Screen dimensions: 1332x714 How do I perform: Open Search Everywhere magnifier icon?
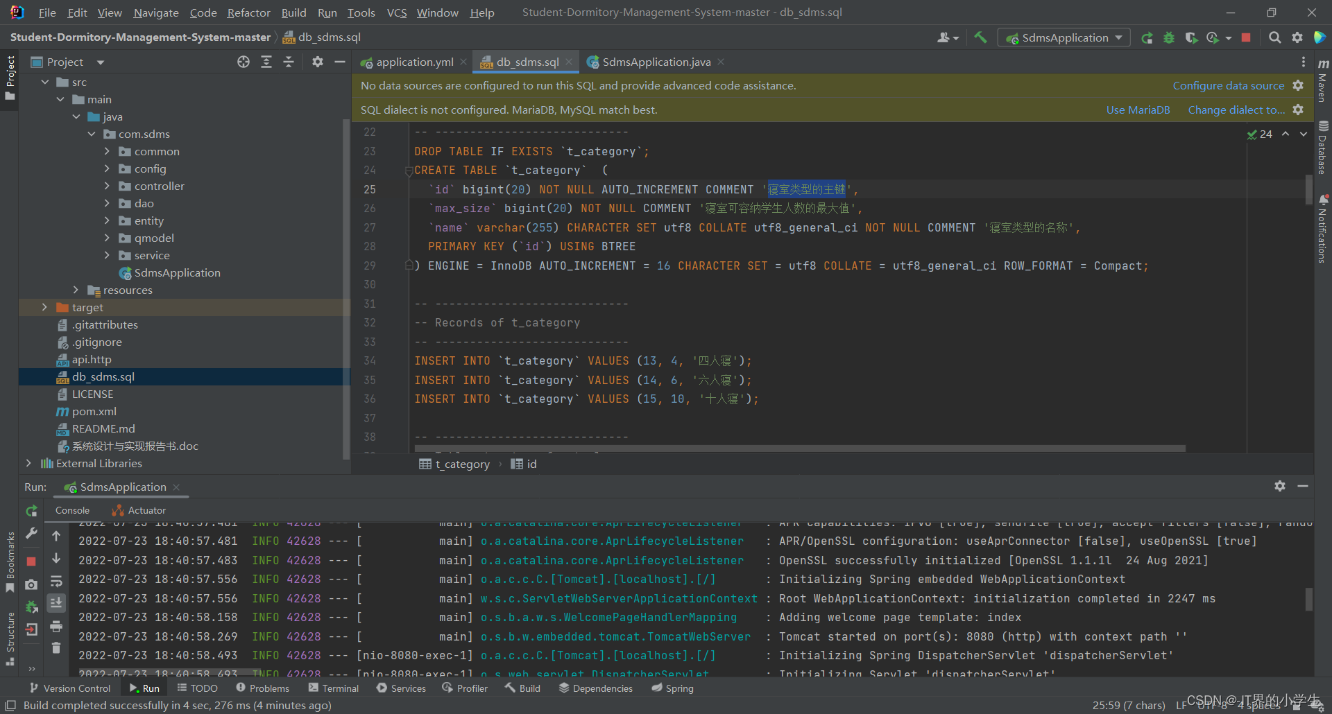(1274, 37)
